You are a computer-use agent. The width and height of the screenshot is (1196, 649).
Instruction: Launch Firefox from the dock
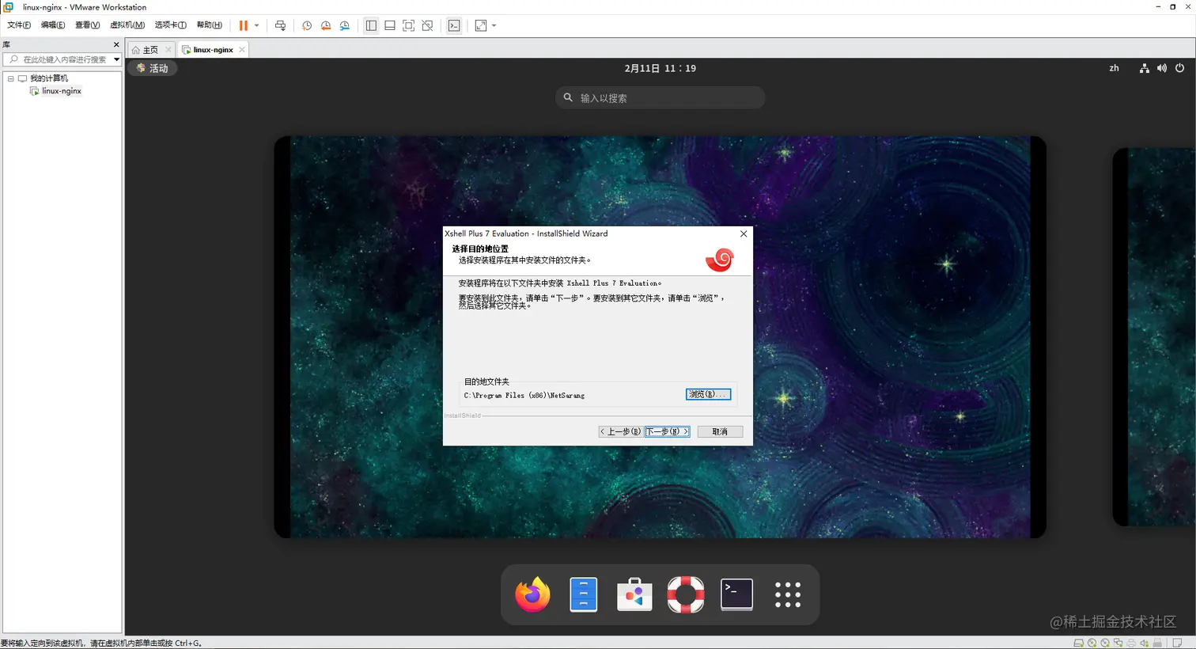tap(532, 594)
